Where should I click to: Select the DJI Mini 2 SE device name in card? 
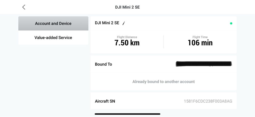pyautogui.click(x=107, y=23)
